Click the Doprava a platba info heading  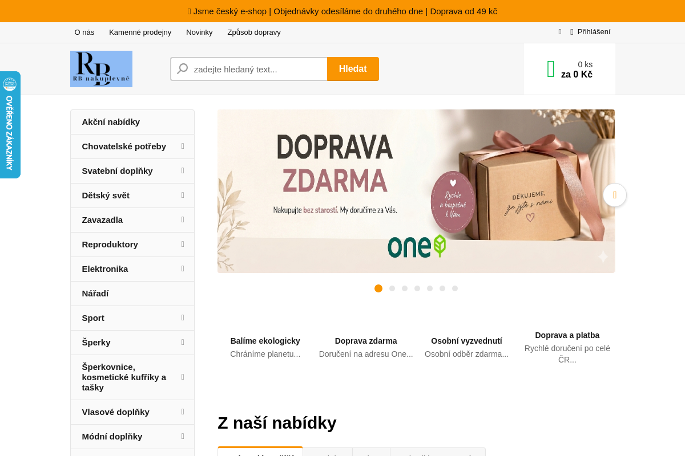pos(567,335)
